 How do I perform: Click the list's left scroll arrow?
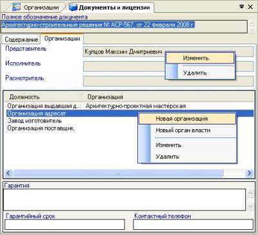(8, 173)
